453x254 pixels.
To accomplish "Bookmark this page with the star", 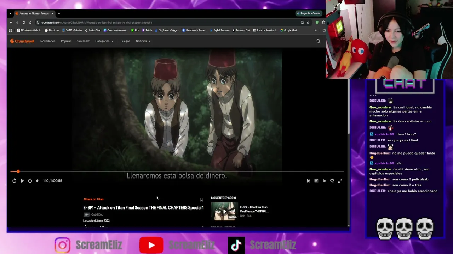I will point(308,23).
